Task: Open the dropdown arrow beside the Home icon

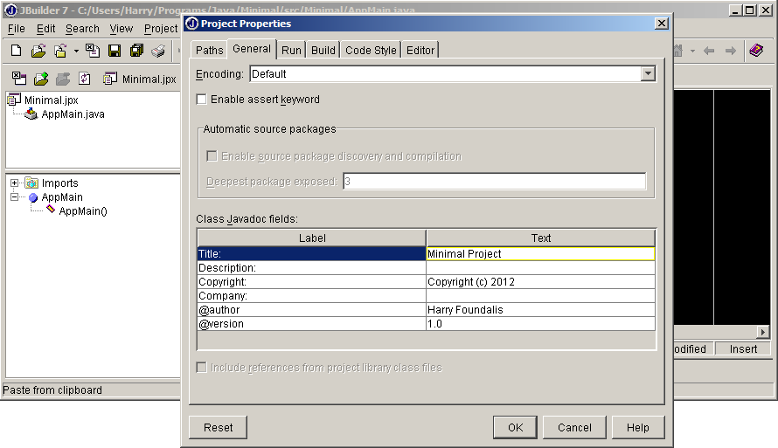Action: pos(692,51)
